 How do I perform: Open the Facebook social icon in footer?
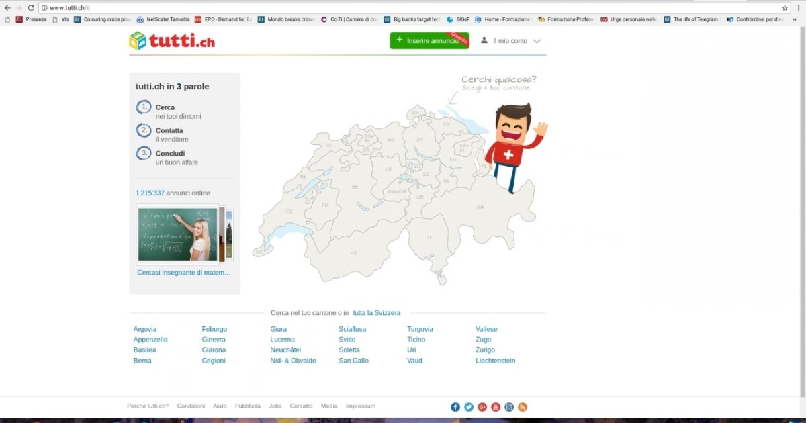(455, 407)
